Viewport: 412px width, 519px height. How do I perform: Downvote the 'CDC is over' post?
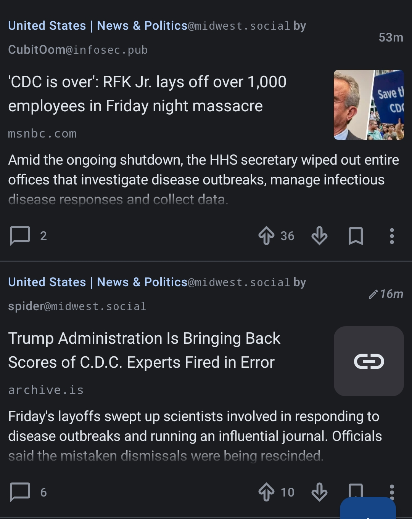tap(319, 235)
